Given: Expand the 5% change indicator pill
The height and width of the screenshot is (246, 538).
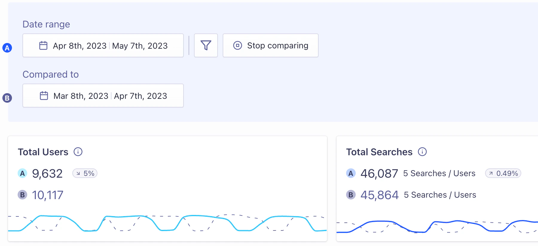Looking at the screenshot, I should [x=85, y=173].
